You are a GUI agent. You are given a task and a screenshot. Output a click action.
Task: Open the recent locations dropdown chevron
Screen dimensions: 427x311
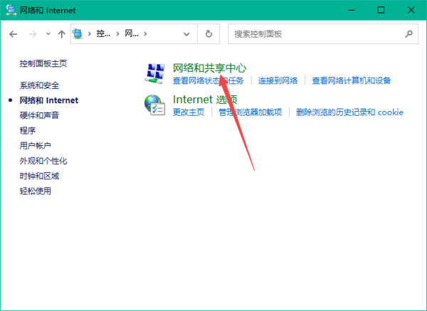47,33
